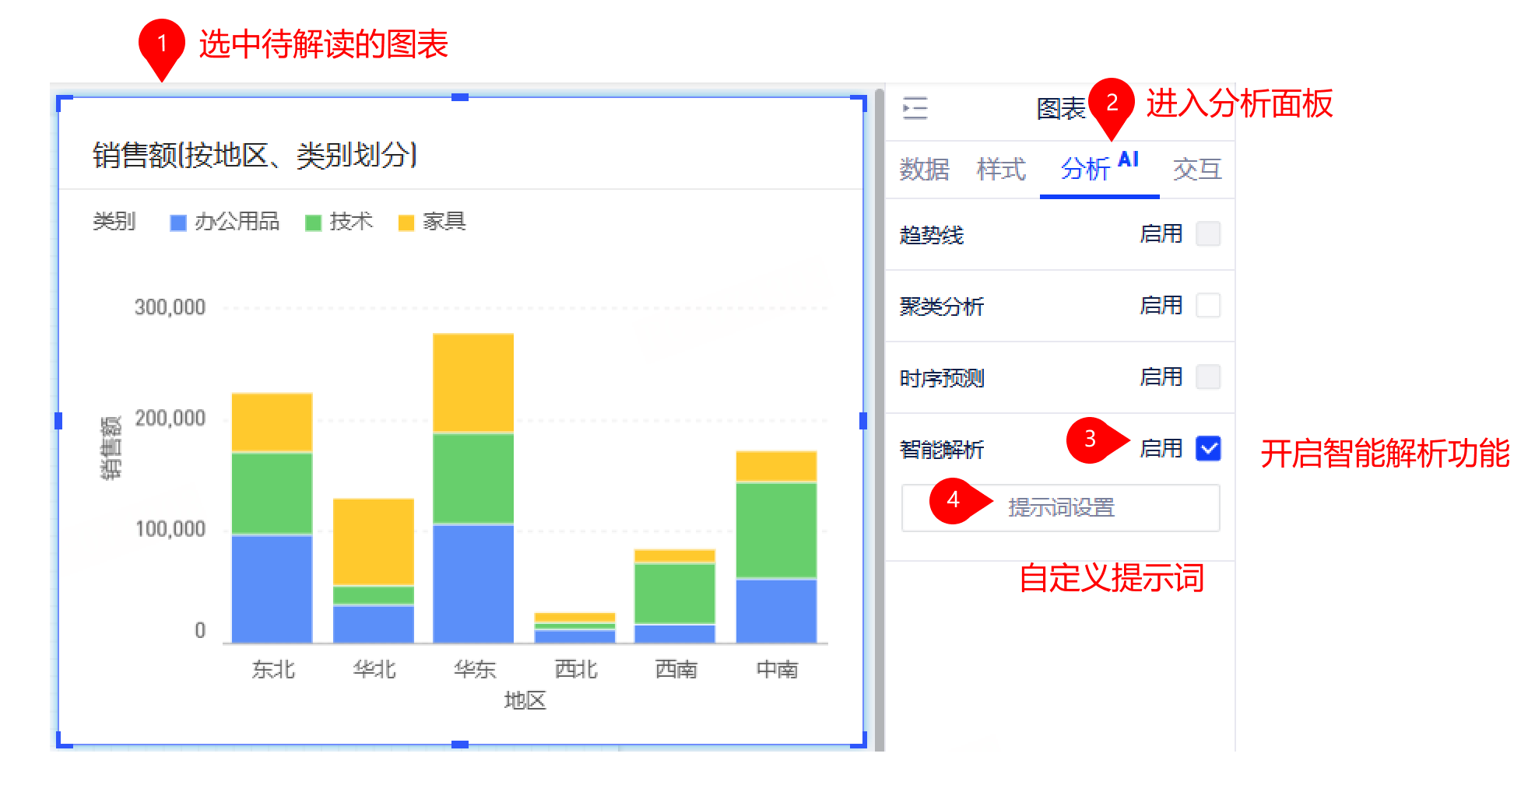
Task: Enable the 时序预测 checkbox
Action: [x=1207, y=377]
